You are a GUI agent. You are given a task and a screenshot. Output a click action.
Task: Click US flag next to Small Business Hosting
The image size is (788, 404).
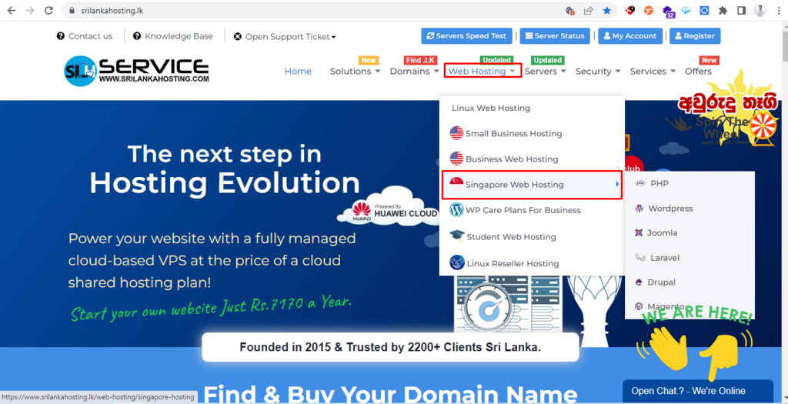[456, 133]
